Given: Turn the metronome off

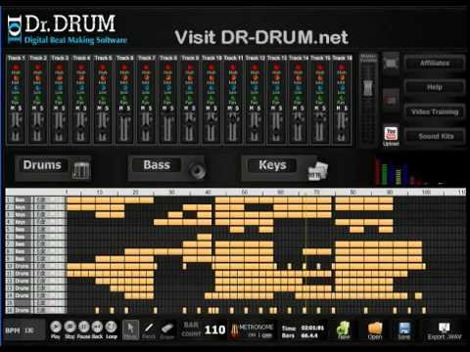Looking at the screenshot, I should pyautogui.click(x=267, y=335).
